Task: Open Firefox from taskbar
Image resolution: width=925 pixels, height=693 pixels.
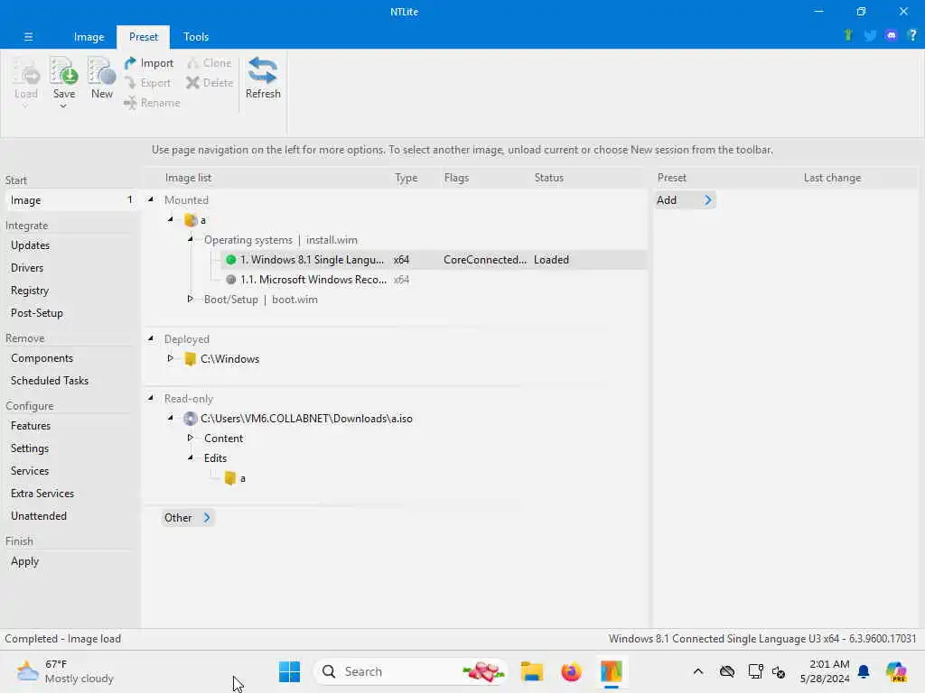Action: coord(571,671)
